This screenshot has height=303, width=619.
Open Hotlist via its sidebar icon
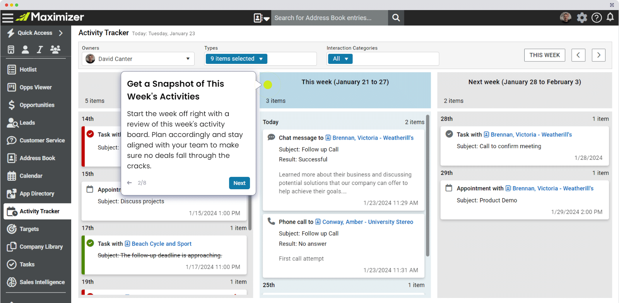point(12,70)
